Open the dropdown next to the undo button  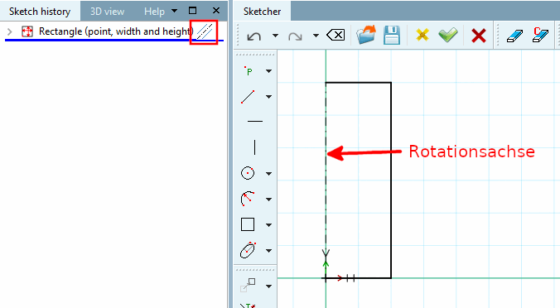tap(275, 36)
